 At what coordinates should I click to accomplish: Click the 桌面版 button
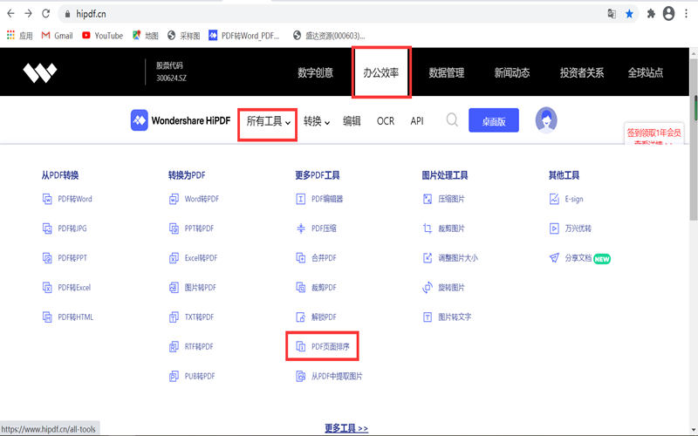pos(493,120)
